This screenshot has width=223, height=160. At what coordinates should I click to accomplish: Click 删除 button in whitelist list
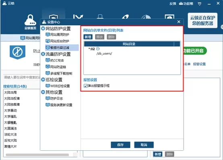pyautogui.click(x=111, y=37)
